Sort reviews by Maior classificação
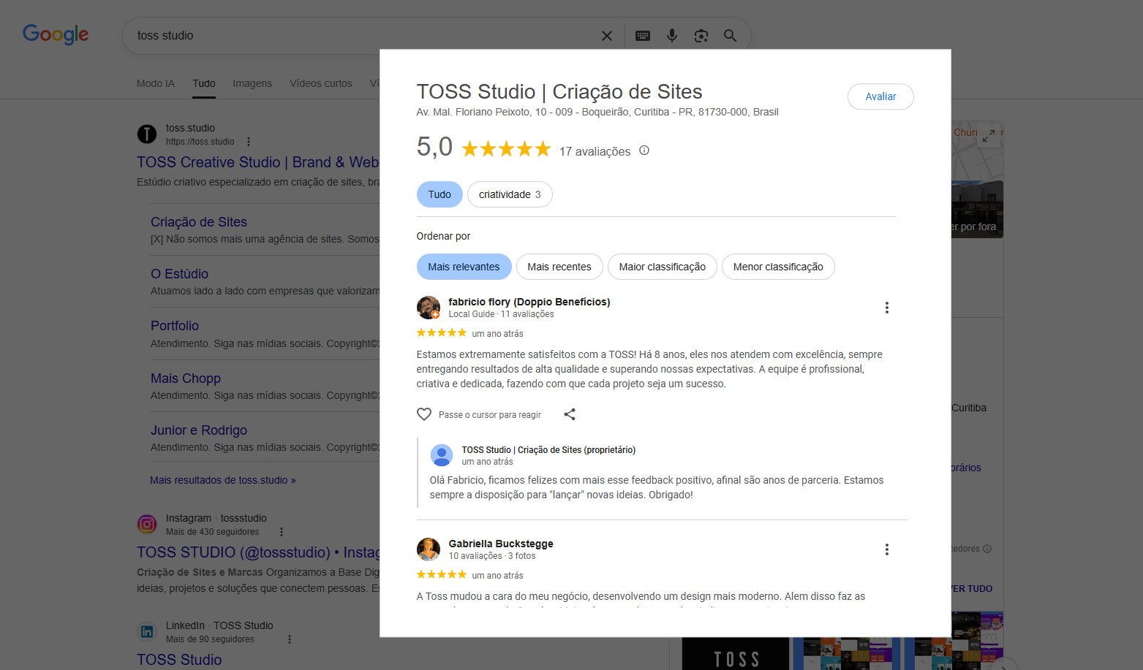1143x670 pixels. tap(663, 267)
